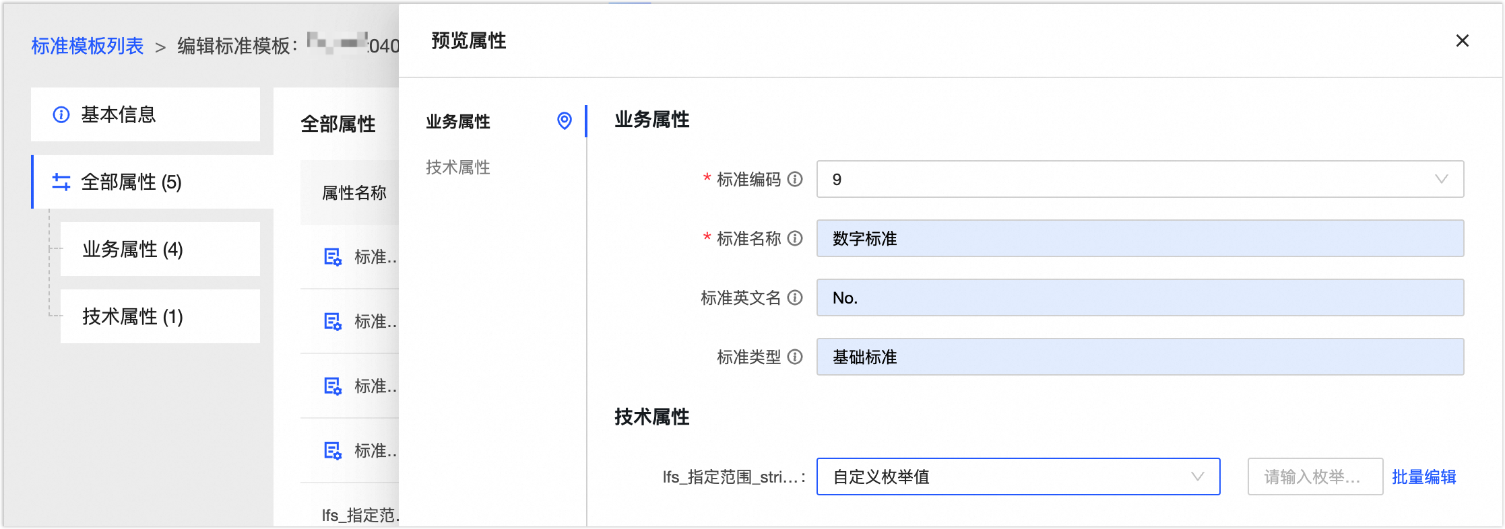Click the info icon beside 标准英文名
Image resolution: width=1505 pixels, height=529 pixels.
(x=795, y=297)
